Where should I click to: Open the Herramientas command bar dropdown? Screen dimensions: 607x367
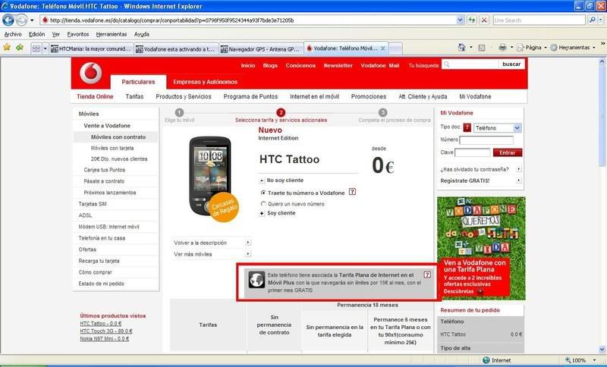(594, 48)
